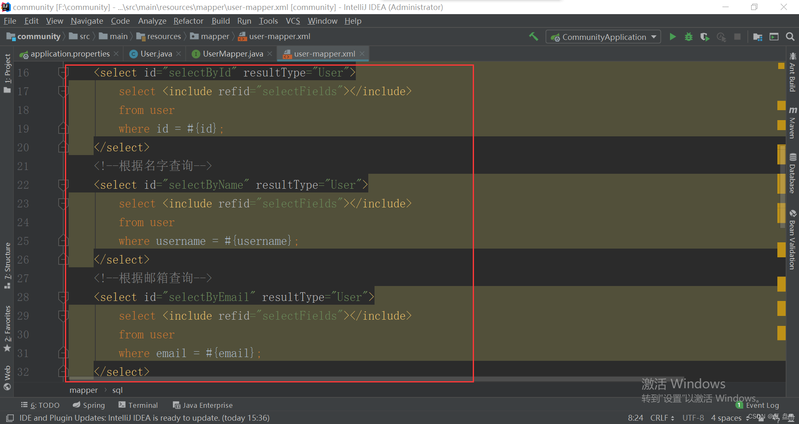Click the mapper folder breadcrumb in navigation bar
The width and height of the screenshot is (799, 424).
click(x=210, y=37)
